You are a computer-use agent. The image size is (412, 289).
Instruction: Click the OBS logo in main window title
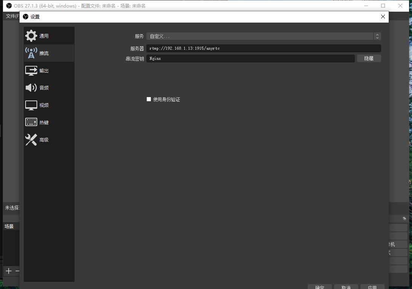pos(9,6)
